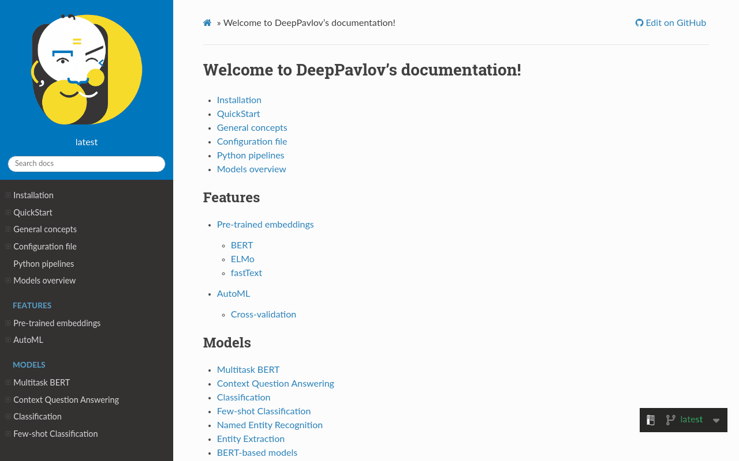The height and width of the screenshot is (461, 739).
Task: Open the BERT link under embeddings
Action: click(x=242, y=245)
